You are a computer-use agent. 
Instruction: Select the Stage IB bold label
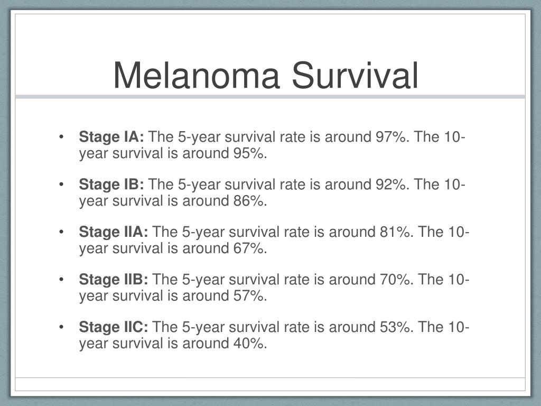point(111,184)
